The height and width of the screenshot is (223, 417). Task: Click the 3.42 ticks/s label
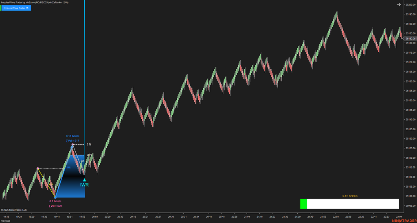(350, 196)
